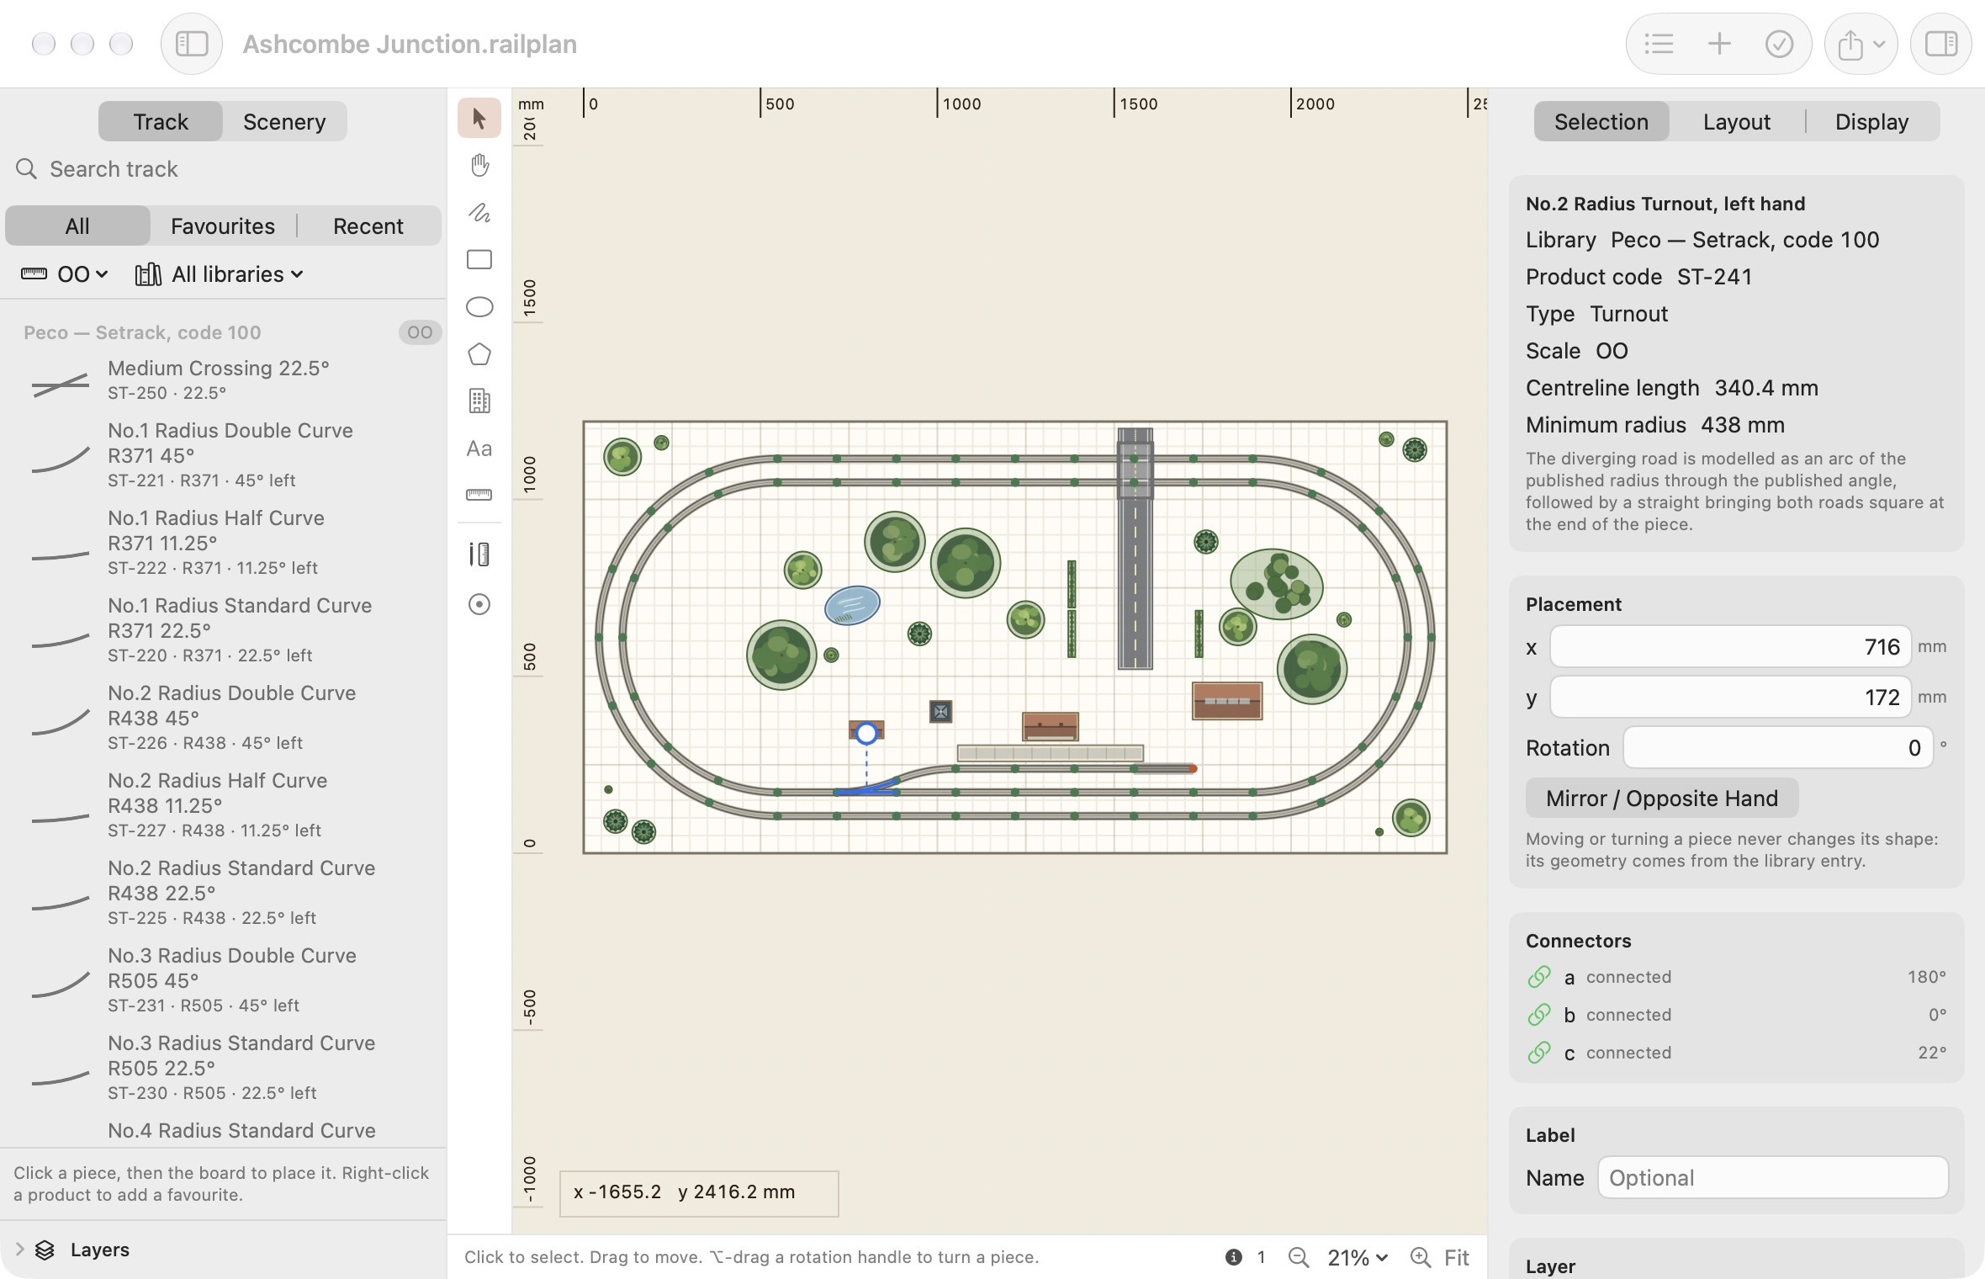Choose the hand pan tool
This screenshot has width=1985, height=1279.
[479, 166]
